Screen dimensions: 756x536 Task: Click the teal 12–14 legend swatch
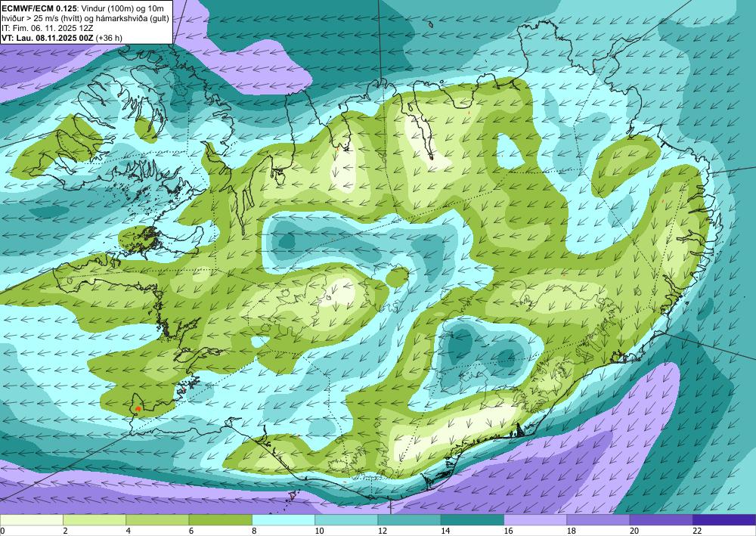pyautogui.click(x=409, y=520)
